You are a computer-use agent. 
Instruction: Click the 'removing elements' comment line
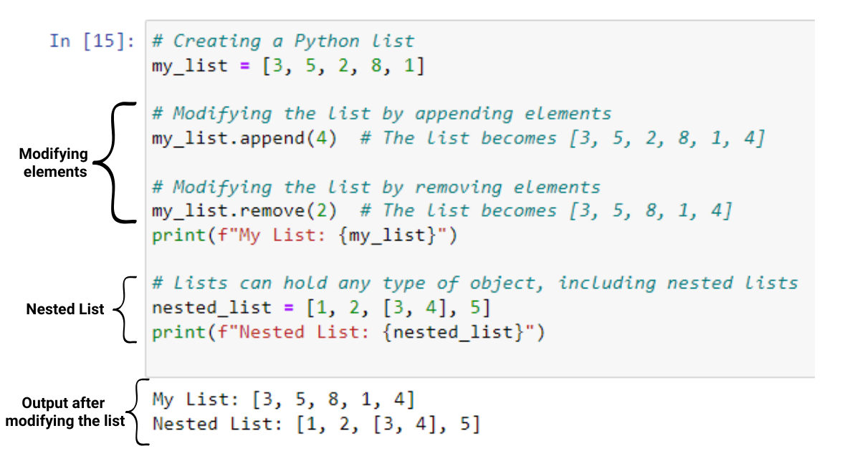pyautogui.click(x=376, y=188)
